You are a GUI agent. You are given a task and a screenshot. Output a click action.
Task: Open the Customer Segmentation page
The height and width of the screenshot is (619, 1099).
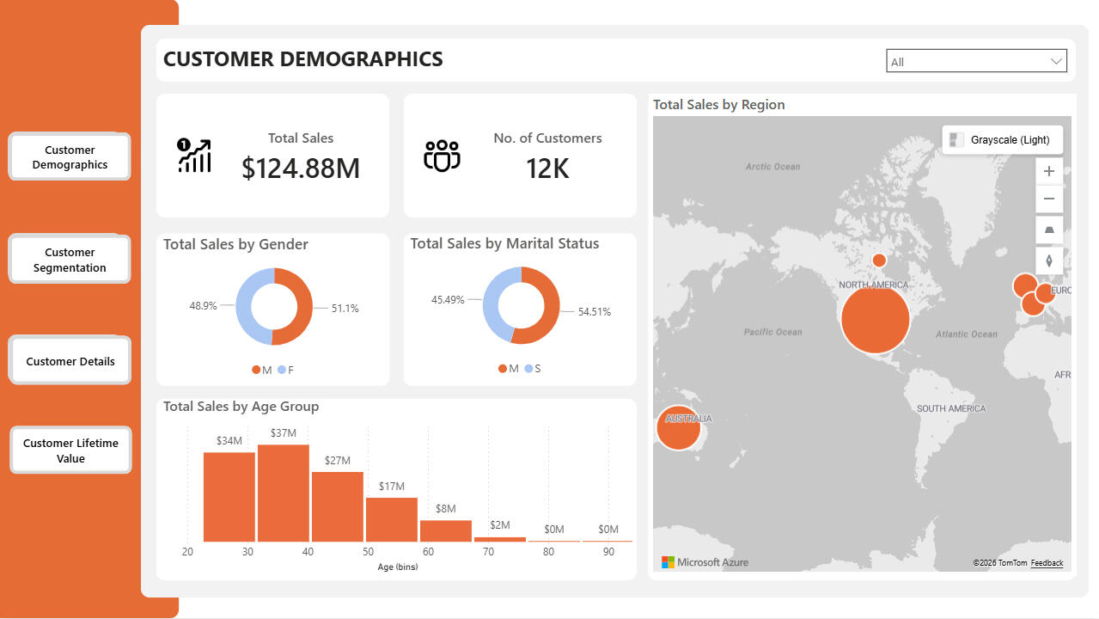(70, 260)
